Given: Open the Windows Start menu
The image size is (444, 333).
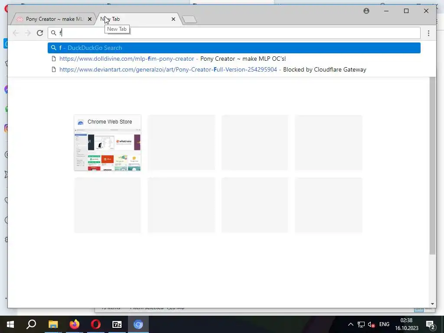Looking at the screenshot, I should [10, 324].
